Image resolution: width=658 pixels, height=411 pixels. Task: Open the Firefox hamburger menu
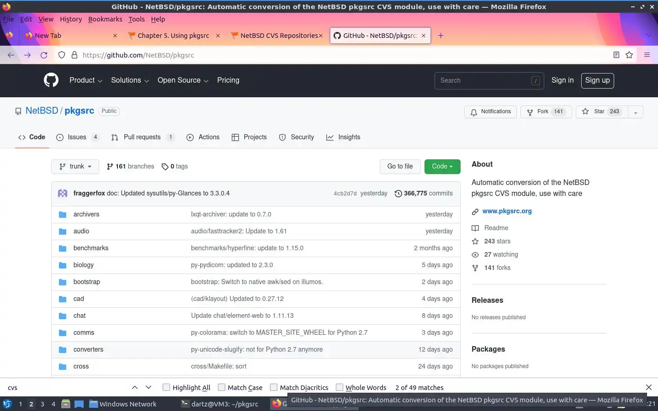pyautogui.click(x=647, y=55)
